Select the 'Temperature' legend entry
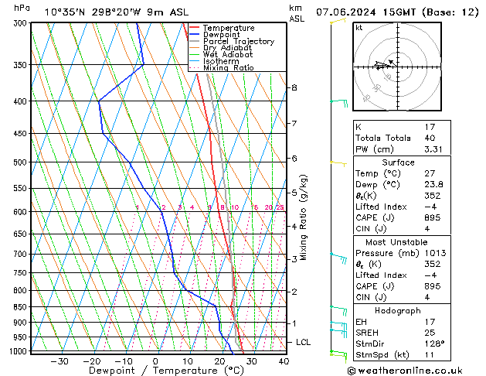Viewport: 486px width, 376px height. [229, 28]
